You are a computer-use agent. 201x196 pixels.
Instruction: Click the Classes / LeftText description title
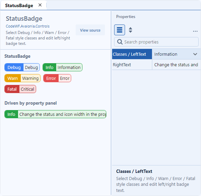[134, 171]
